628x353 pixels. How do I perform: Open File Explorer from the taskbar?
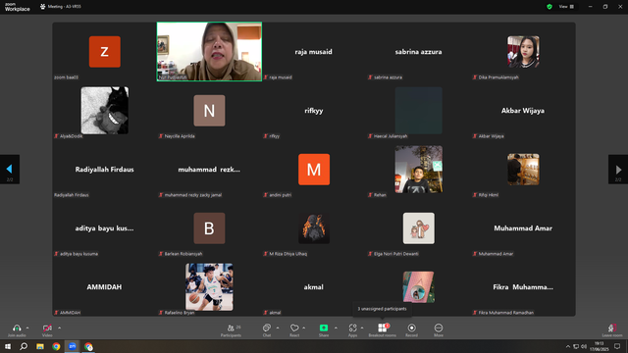click(x=40, y=346)
